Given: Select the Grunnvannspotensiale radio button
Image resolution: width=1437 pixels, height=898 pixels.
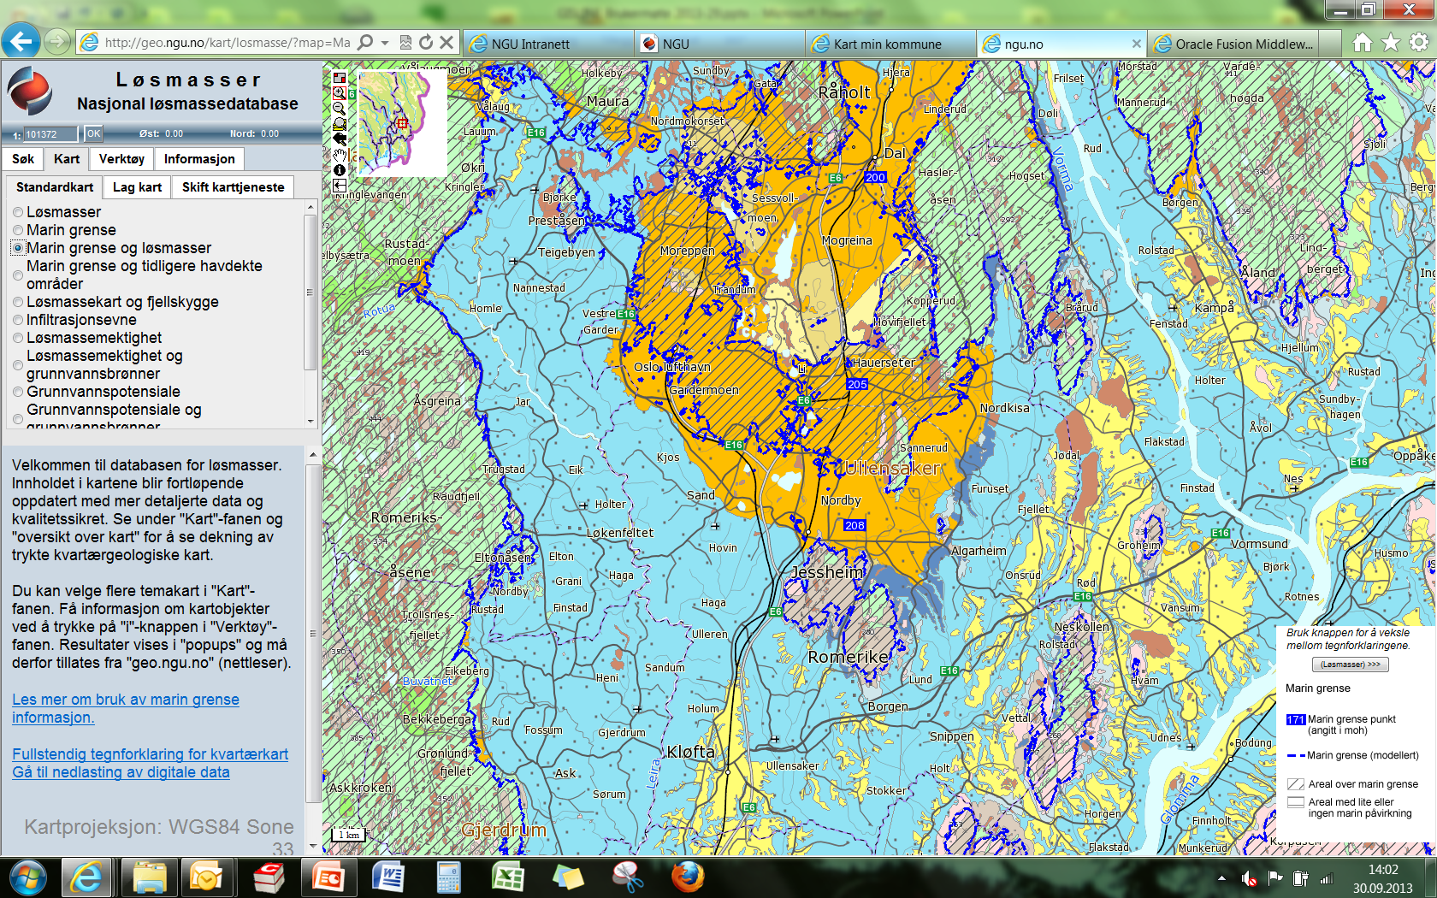Looking at the screenshot, I should coord(18,392).
